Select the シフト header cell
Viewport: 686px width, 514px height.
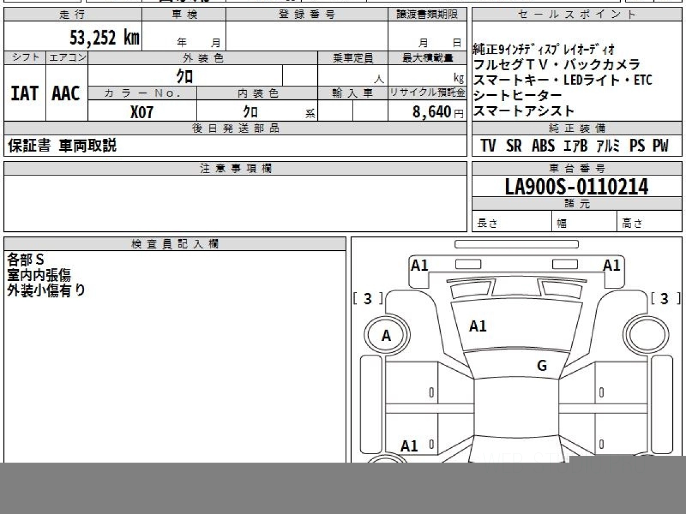pyautogui.click(x=25, y=58)
